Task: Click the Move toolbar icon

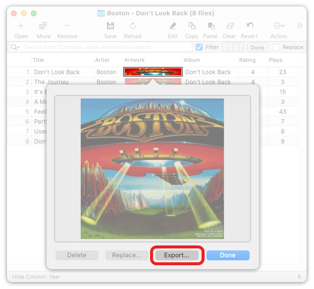Action: pos(43,26)
